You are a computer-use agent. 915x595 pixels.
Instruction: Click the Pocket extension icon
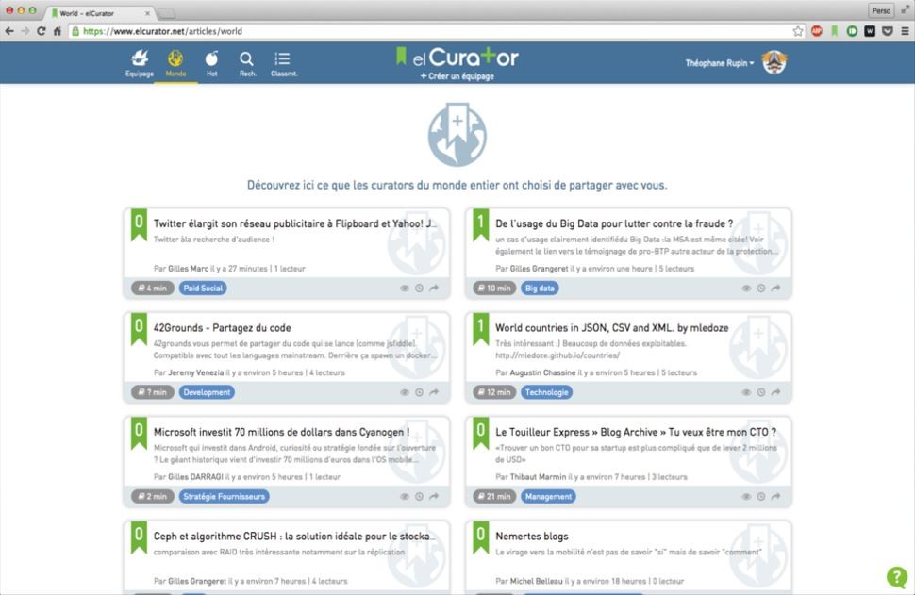click(888, 31)
